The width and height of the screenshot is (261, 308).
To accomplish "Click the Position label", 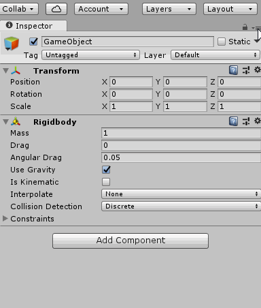I will pos(25,82).
